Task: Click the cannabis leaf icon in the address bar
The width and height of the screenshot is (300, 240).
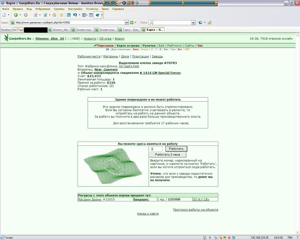Action: click(x=13, y=23)
